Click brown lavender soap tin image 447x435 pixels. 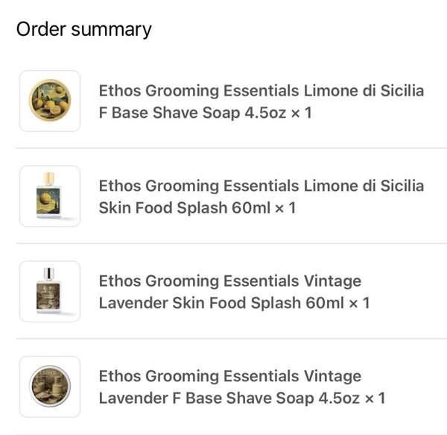[50, 387]
